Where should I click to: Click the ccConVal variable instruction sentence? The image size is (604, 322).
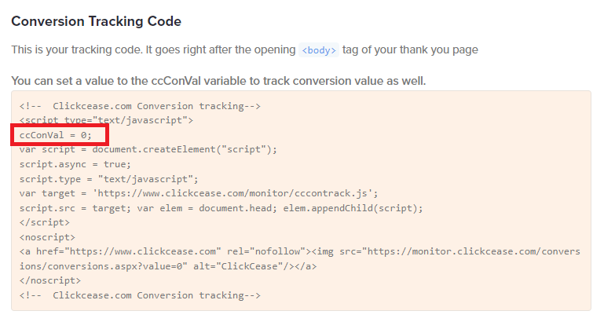point(218,81)
